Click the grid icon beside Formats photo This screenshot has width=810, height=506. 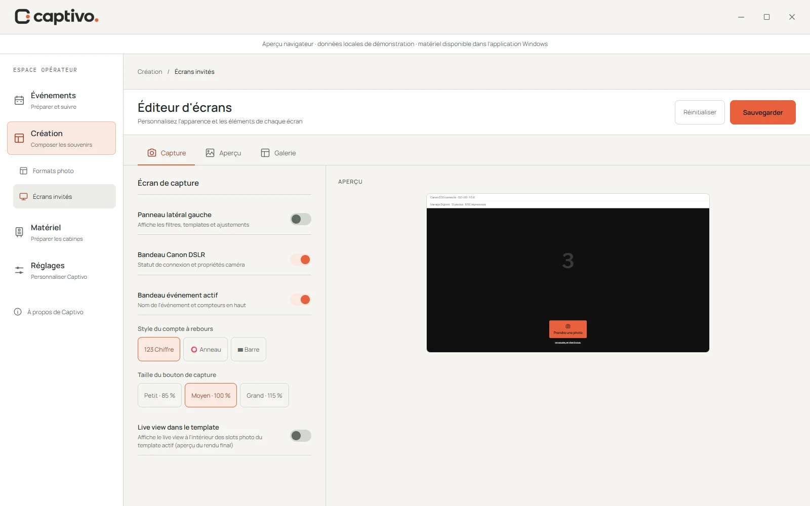pyautogui.click(x=23, y=171)
